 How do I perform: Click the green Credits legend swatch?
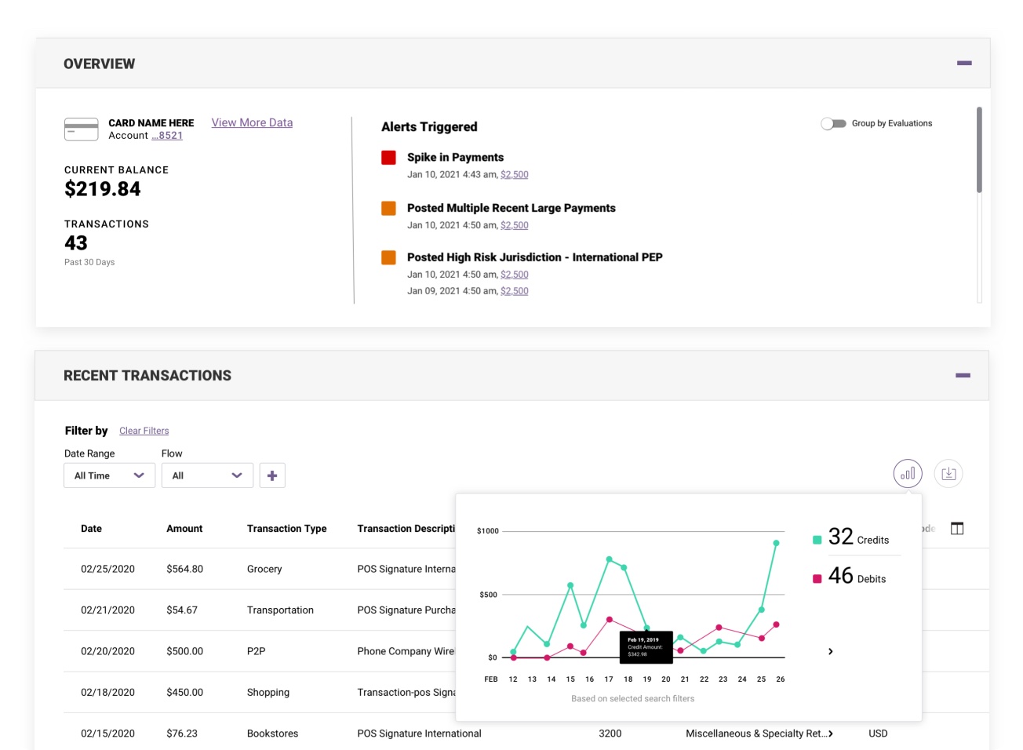pos(817,540)
